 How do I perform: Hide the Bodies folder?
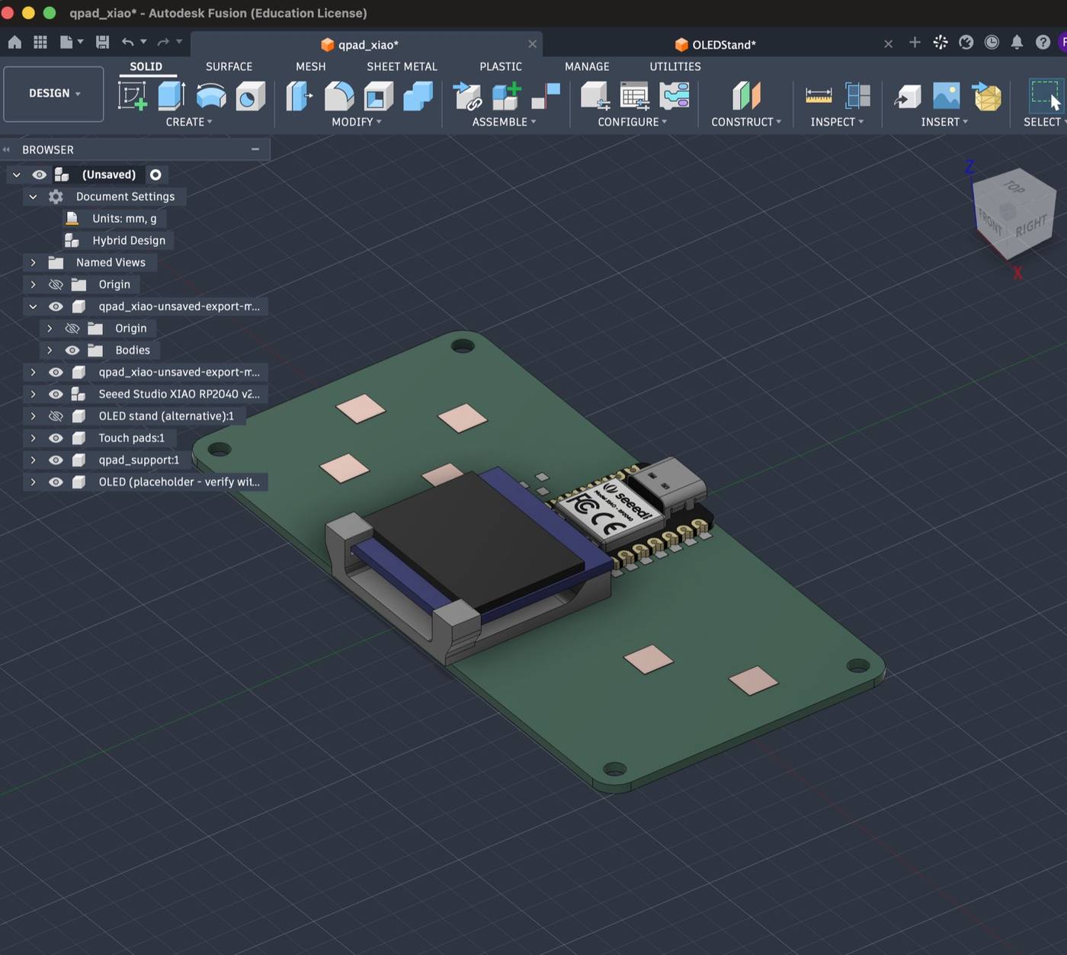tap(72, 351)
